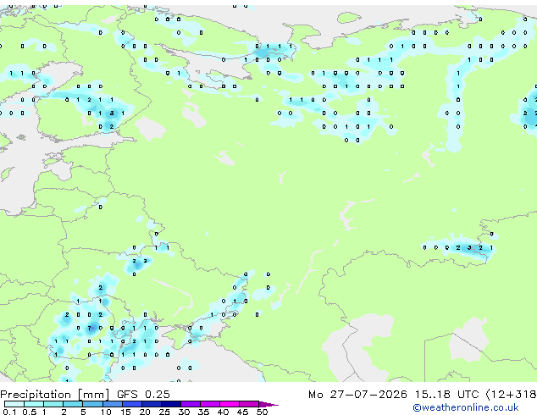Click the 0.5–1 mm legend color swatch
Viewport: 537px width, 415px height.
pyautogui.click(x=34, y=404)
